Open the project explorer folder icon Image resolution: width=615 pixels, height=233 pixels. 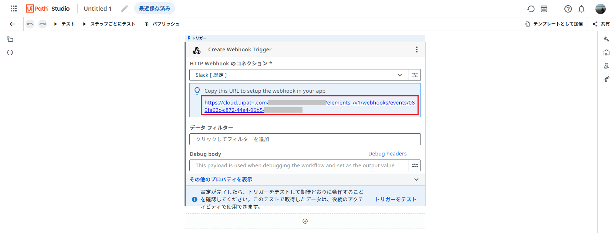click(x=10, y=39)
